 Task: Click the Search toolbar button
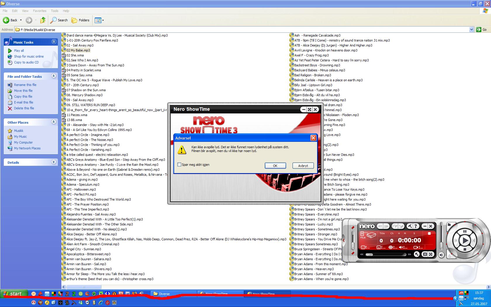pyautogui.click(x=59, y=20)
